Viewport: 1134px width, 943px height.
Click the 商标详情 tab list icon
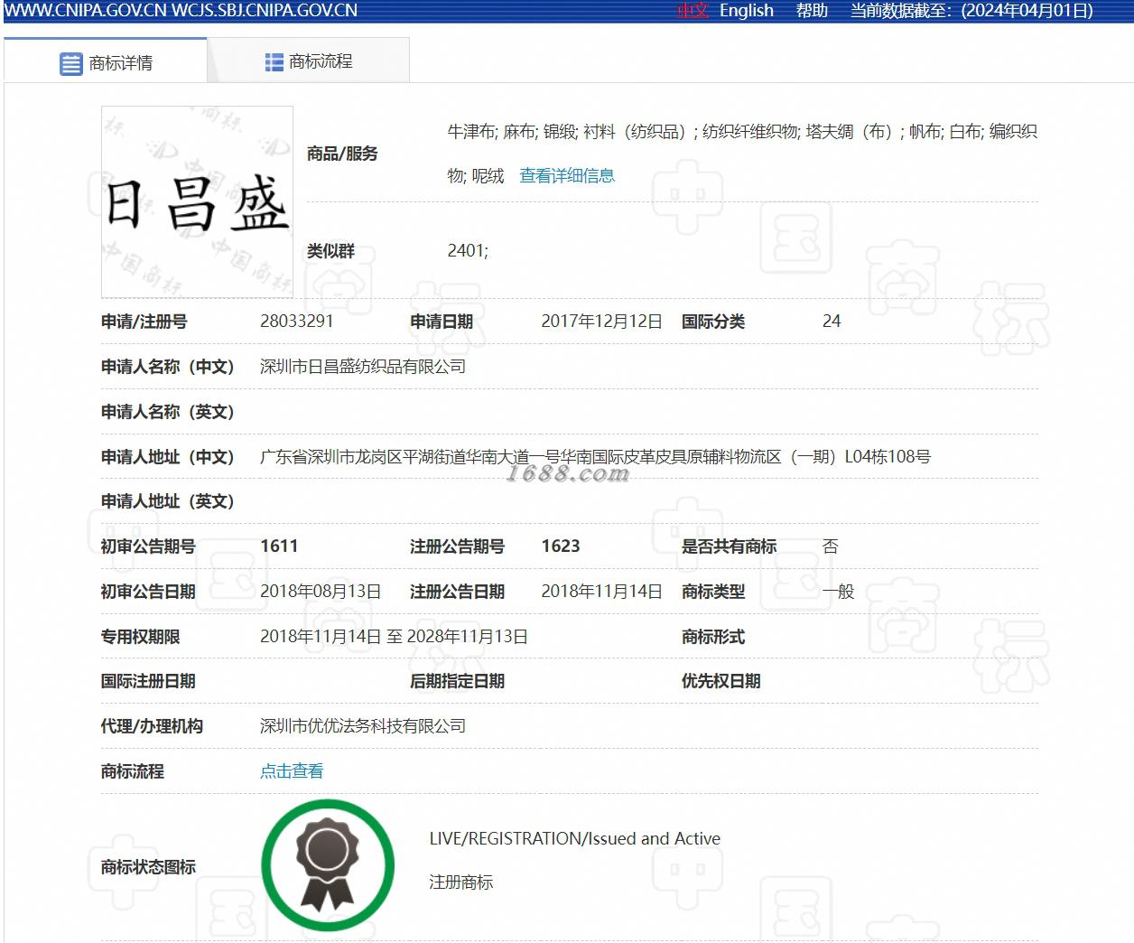coord(70,63)
